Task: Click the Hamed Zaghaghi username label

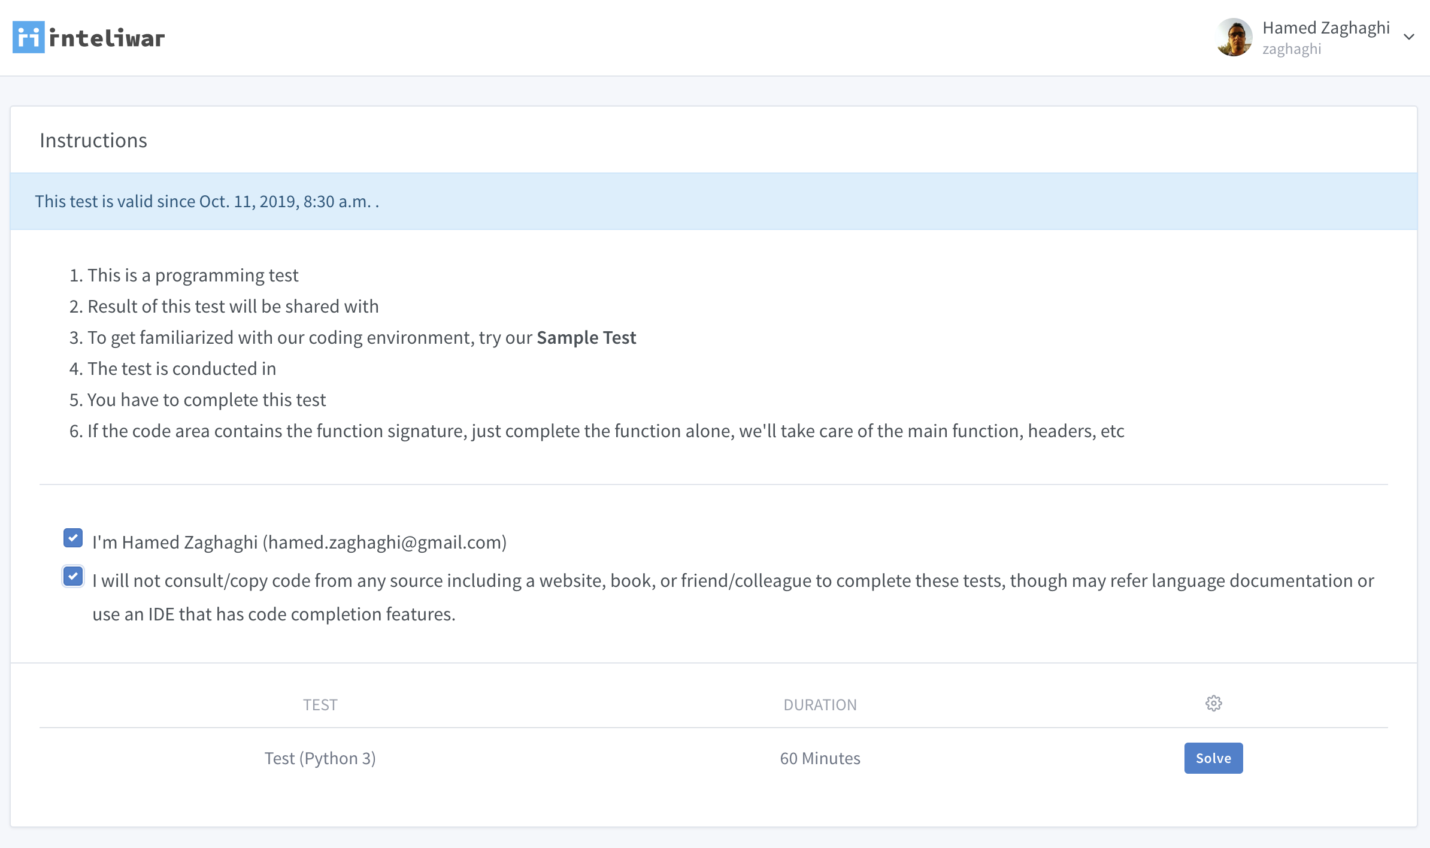Action: [x=1326, y=28]
